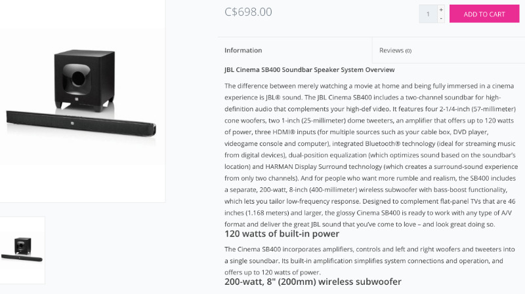The width and height of the screenshot is (525, 294).
Task: Click the paragraph about built-in amplification
Action: pyautogui.click(x=363, y=261)
